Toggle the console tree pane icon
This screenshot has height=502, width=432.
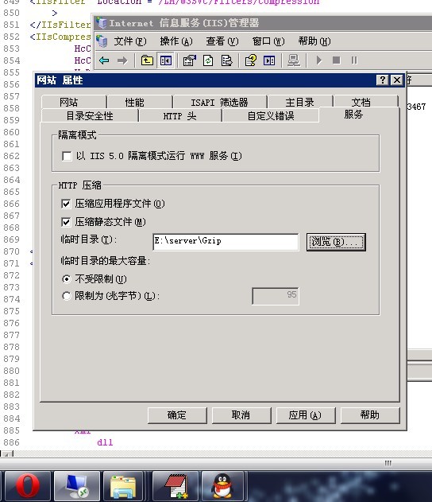[x=165, y=60]
